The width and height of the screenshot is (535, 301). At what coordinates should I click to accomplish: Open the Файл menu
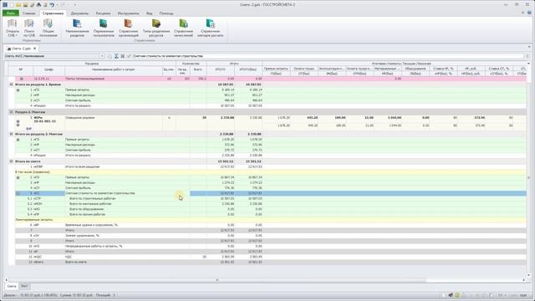[11, 13]
